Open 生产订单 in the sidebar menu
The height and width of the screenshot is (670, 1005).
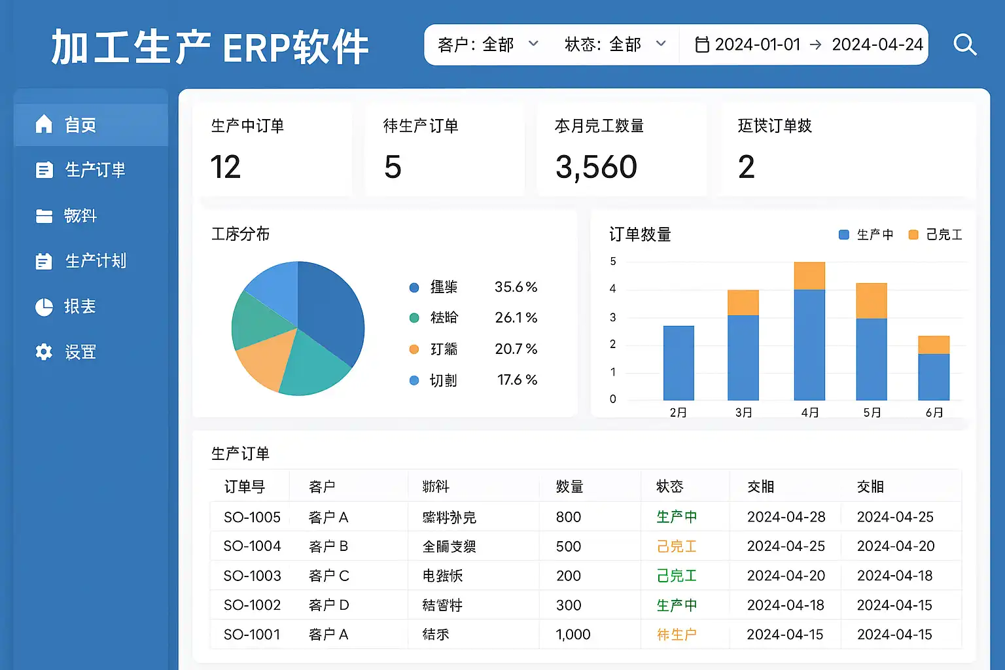pos(95,170)
